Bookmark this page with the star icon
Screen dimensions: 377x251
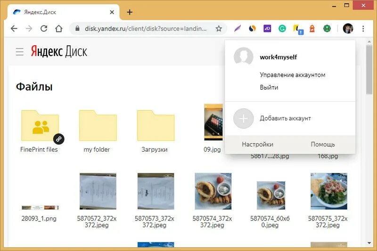click(219, 29)
